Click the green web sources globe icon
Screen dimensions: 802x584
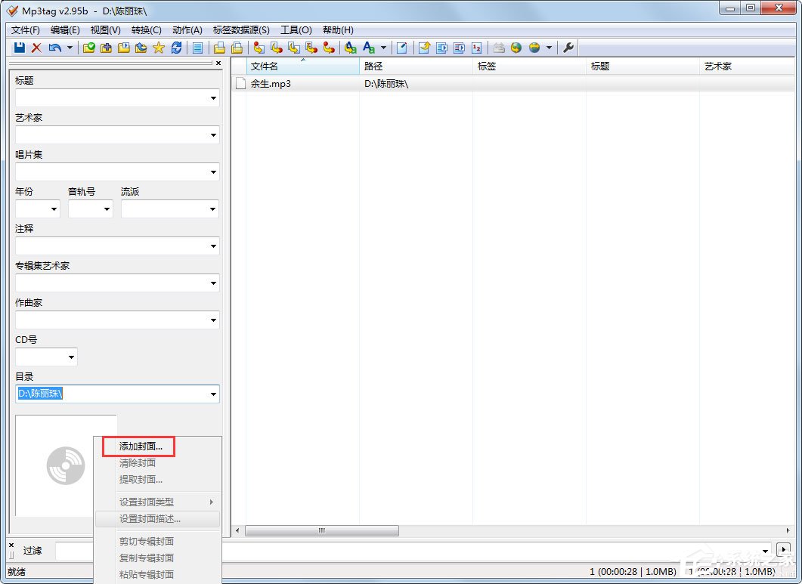click(516, 48)
